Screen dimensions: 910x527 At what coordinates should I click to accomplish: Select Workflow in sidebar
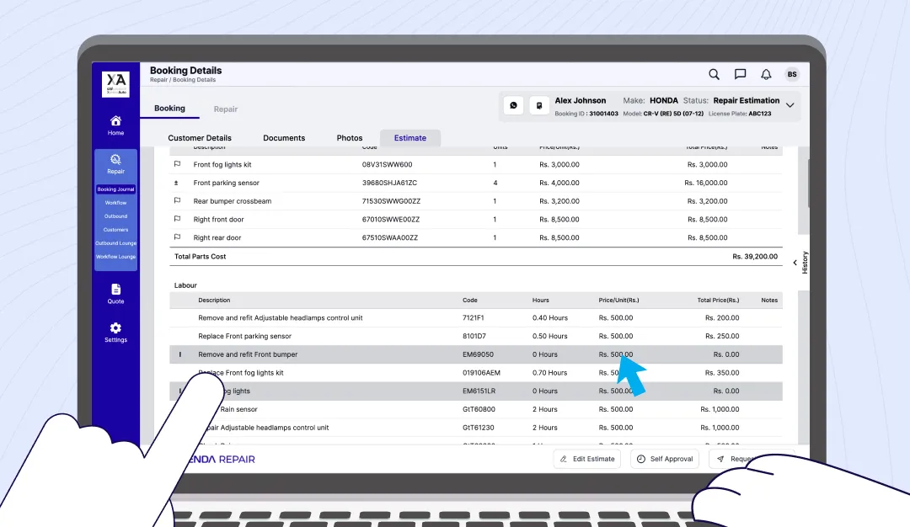(115, 203)
